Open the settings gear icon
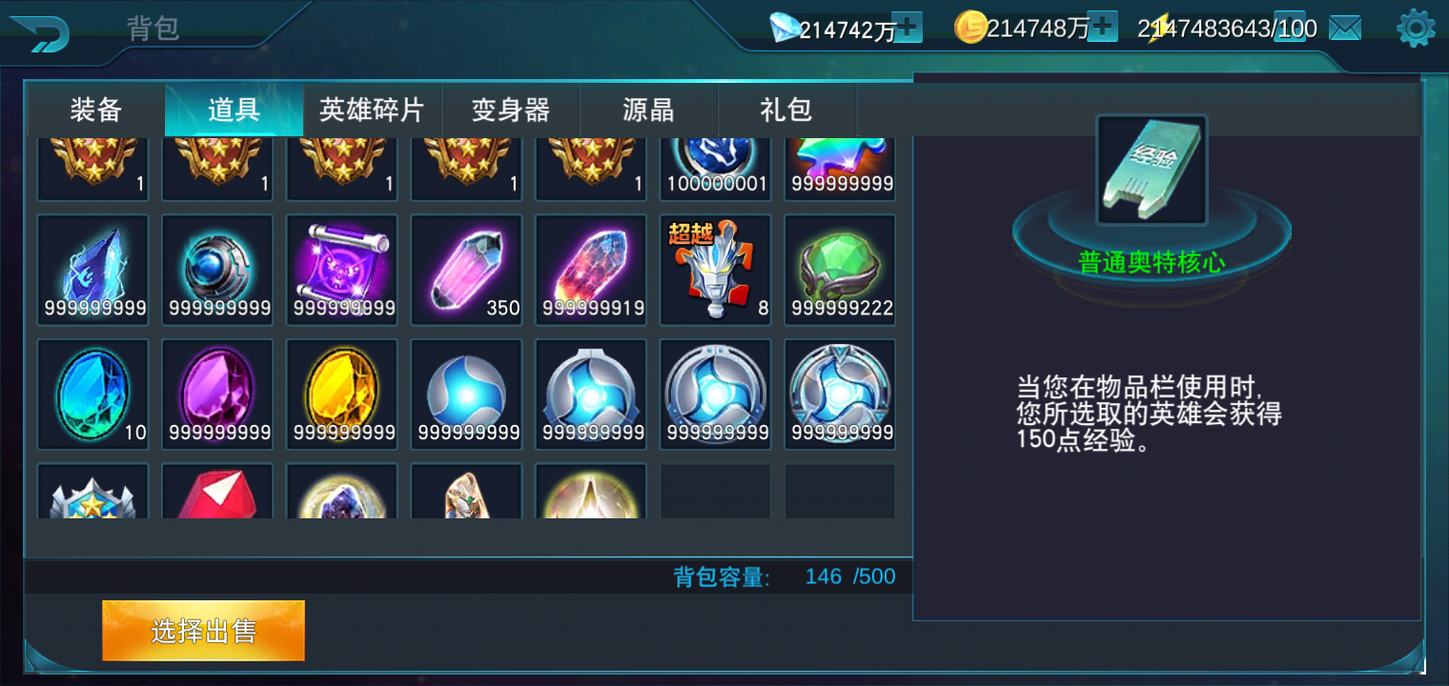Viewport: 1449px width, 686px height. (x=1416, y=29)
